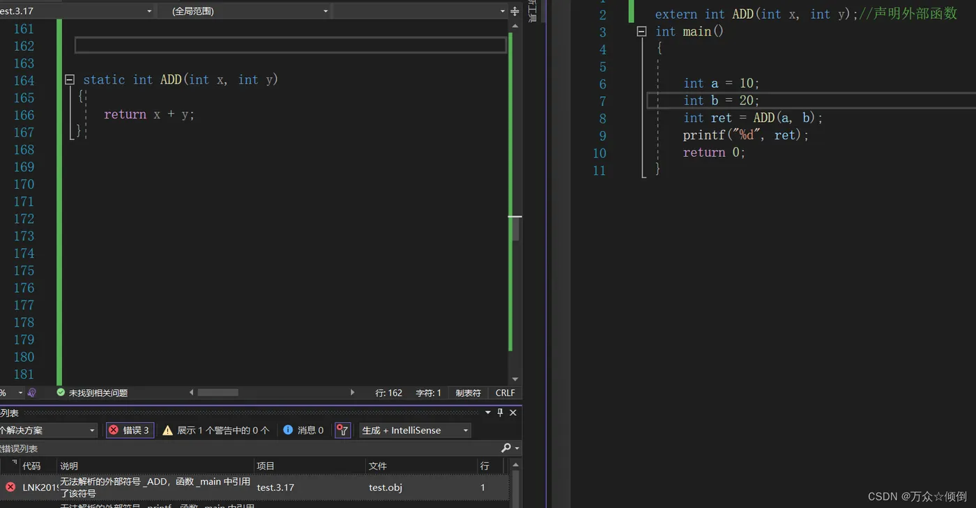Viewport: 976px width, 508px height.
Task: Click test.obj in the error row
Action: 386,487
